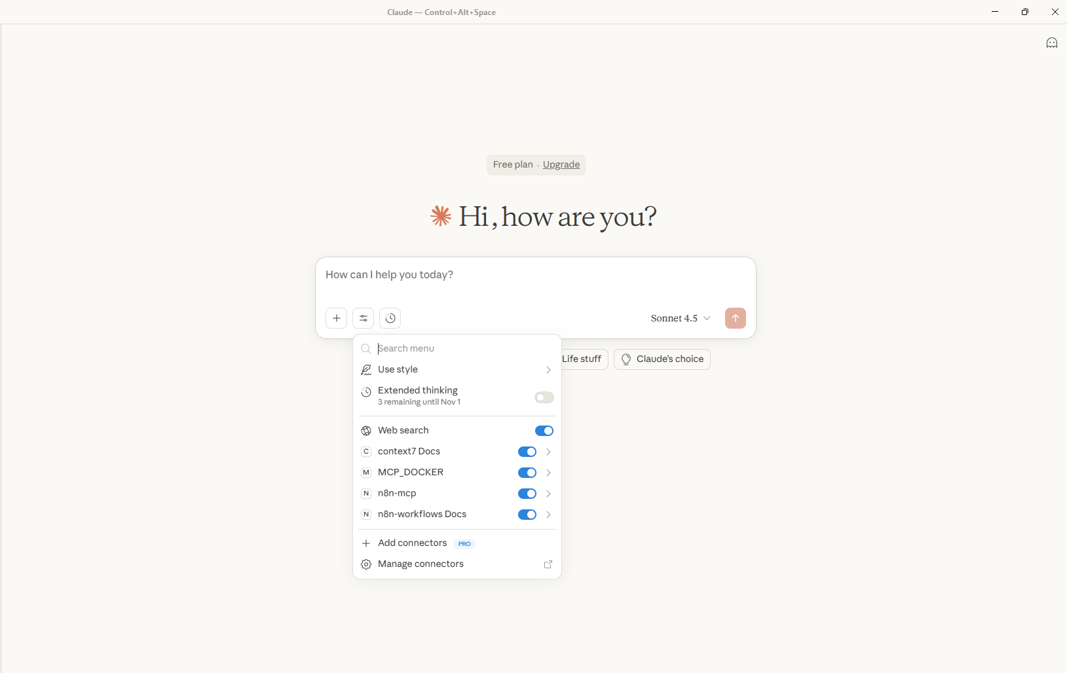
Task: Click the N icon beside n8n-workflows Docs
Action: 366,515
